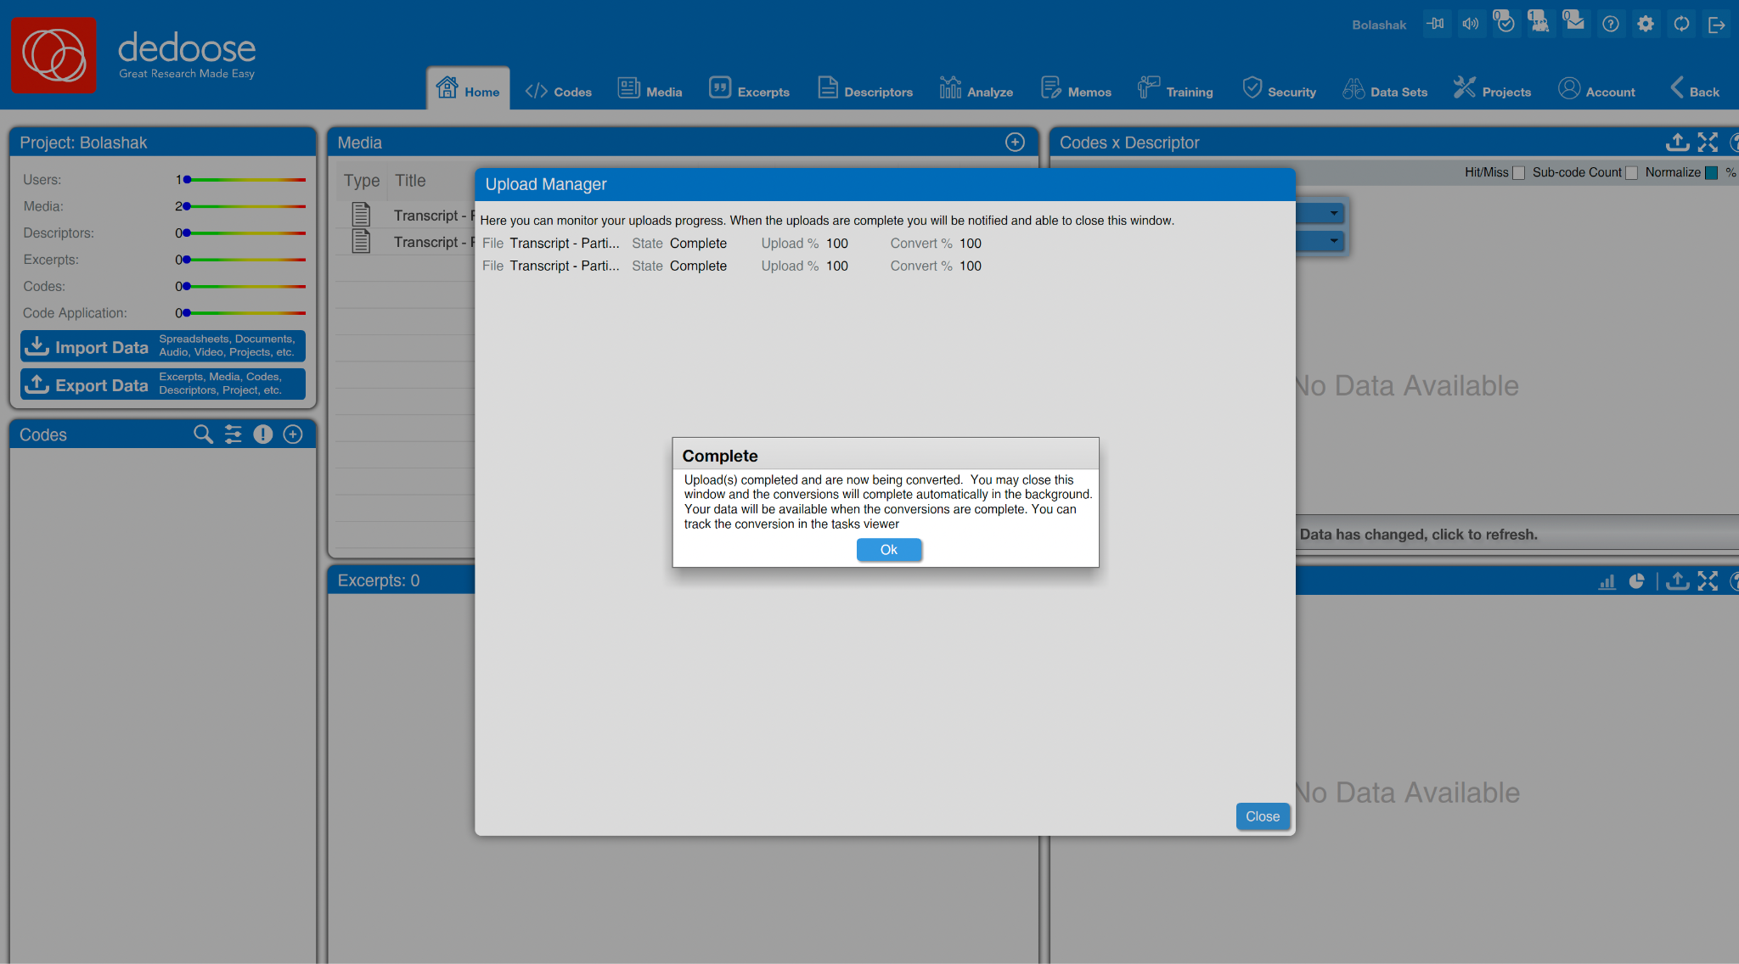Screen dimensions: 1739x964
Task: Open the Data Sets tab
Action: 1385,91
